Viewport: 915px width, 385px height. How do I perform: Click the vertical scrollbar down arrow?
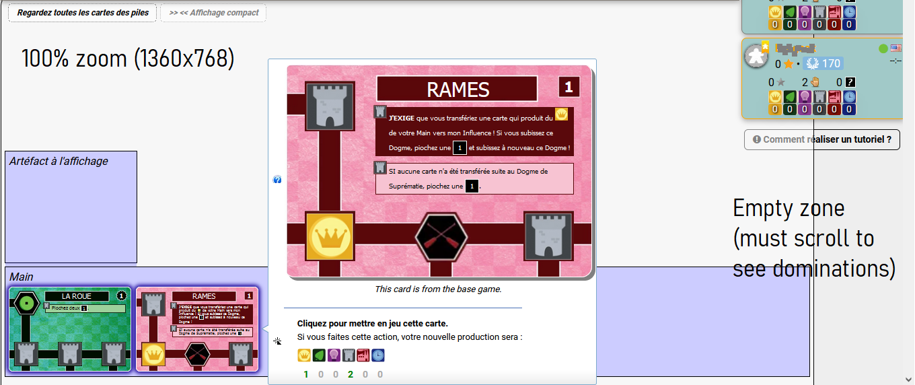908,379
